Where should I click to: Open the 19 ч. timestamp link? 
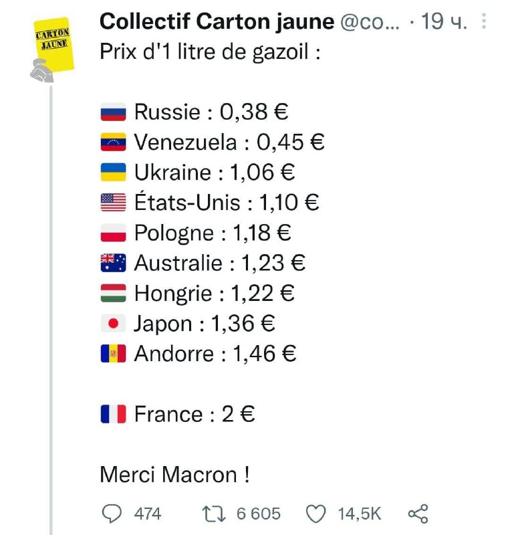click(444, 21)
